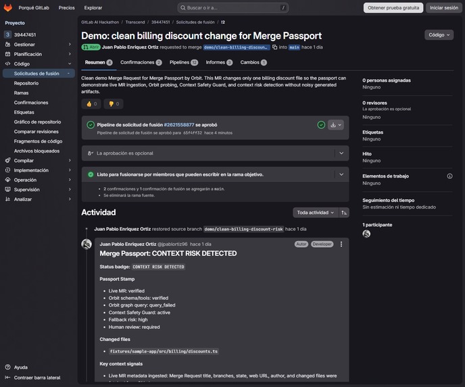
Task: Click the comment author avatar
Action: point(87,244)
